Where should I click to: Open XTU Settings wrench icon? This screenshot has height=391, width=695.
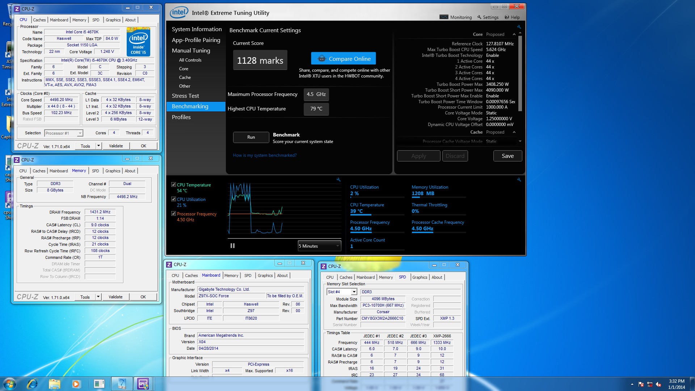click(479, 17)
